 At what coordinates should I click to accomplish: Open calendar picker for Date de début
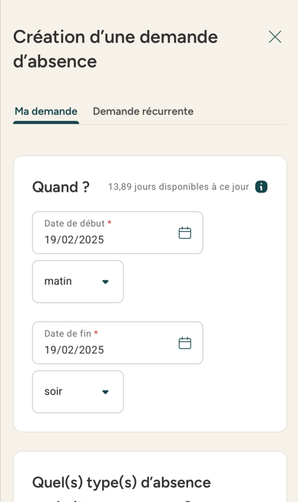[184, 233]
